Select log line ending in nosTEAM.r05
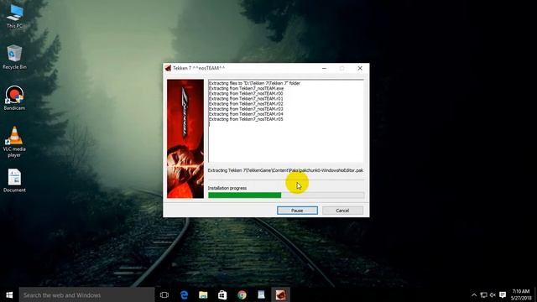This screenshot has width=537, height=302. [246, 119]
